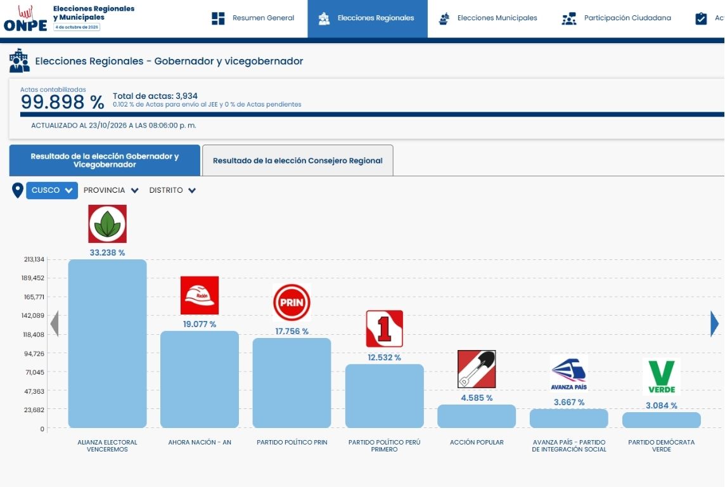Click the PARTIDO POLÍTICO PERÚ PRIMERO label

384,445
